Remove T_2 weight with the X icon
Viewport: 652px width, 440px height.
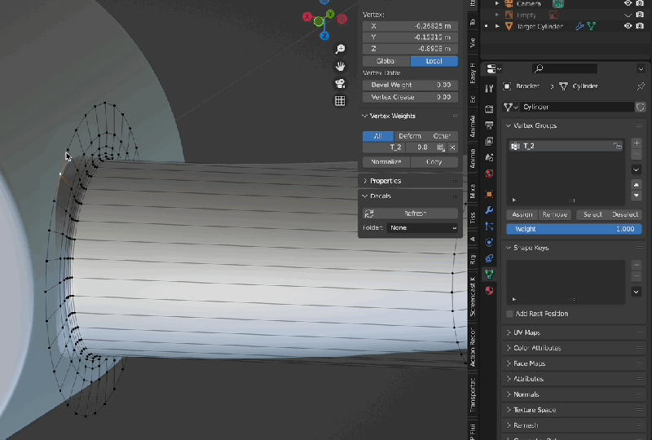pos(452,147)
